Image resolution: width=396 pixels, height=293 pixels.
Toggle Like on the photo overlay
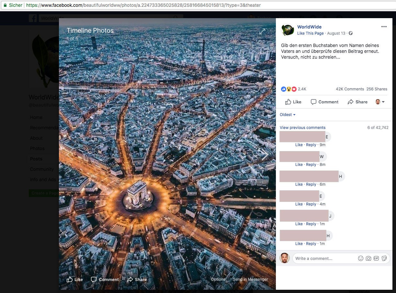click(75, 279)
